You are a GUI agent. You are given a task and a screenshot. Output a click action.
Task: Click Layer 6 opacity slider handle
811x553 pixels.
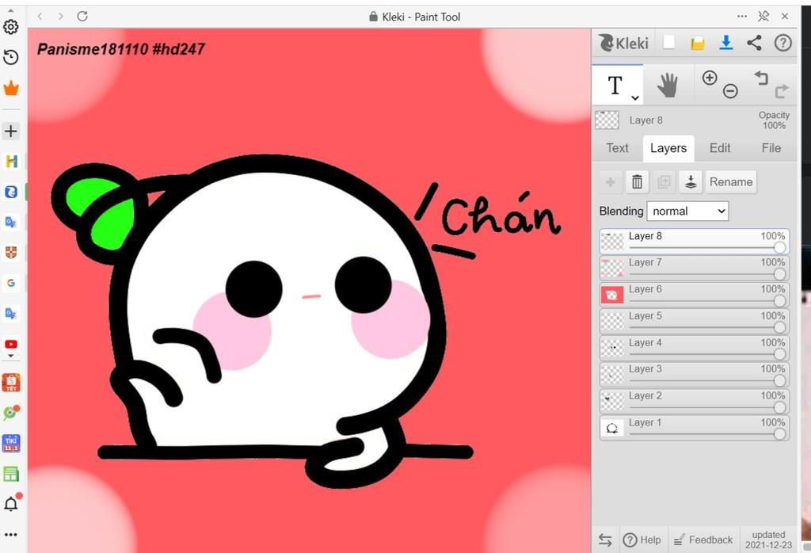coord(779,300)
